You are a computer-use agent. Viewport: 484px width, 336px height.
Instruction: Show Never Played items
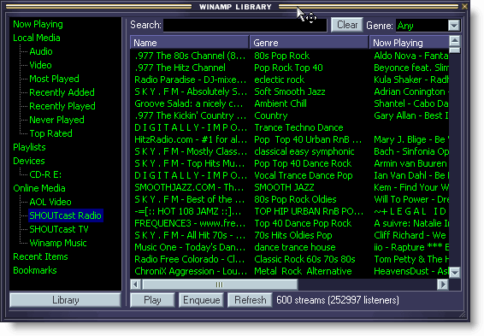tap(56, 120)
